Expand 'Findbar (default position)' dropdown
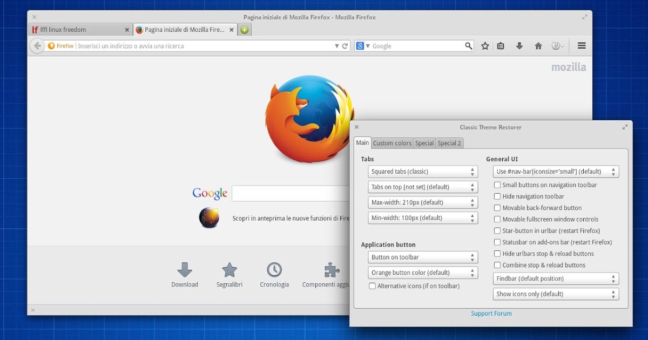This screenshot has height=340, width=648. 556,278
